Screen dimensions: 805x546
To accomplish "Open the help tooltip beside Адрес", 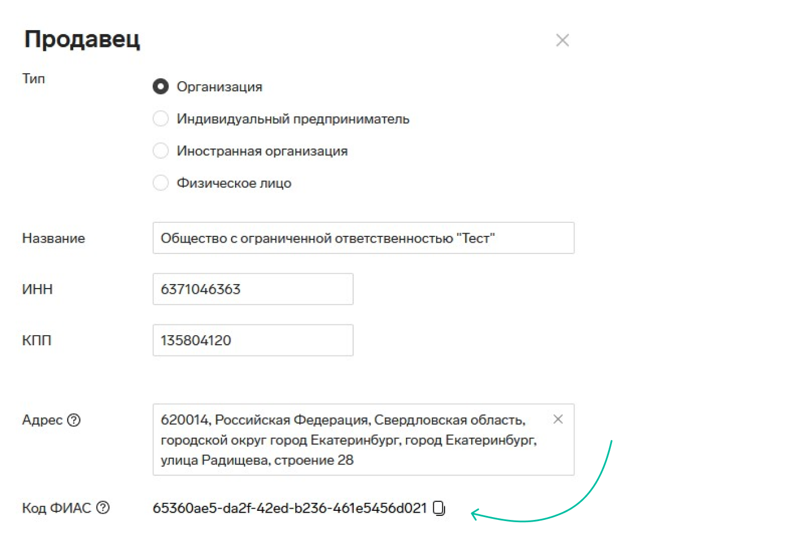I will click(x=74, y=420).
